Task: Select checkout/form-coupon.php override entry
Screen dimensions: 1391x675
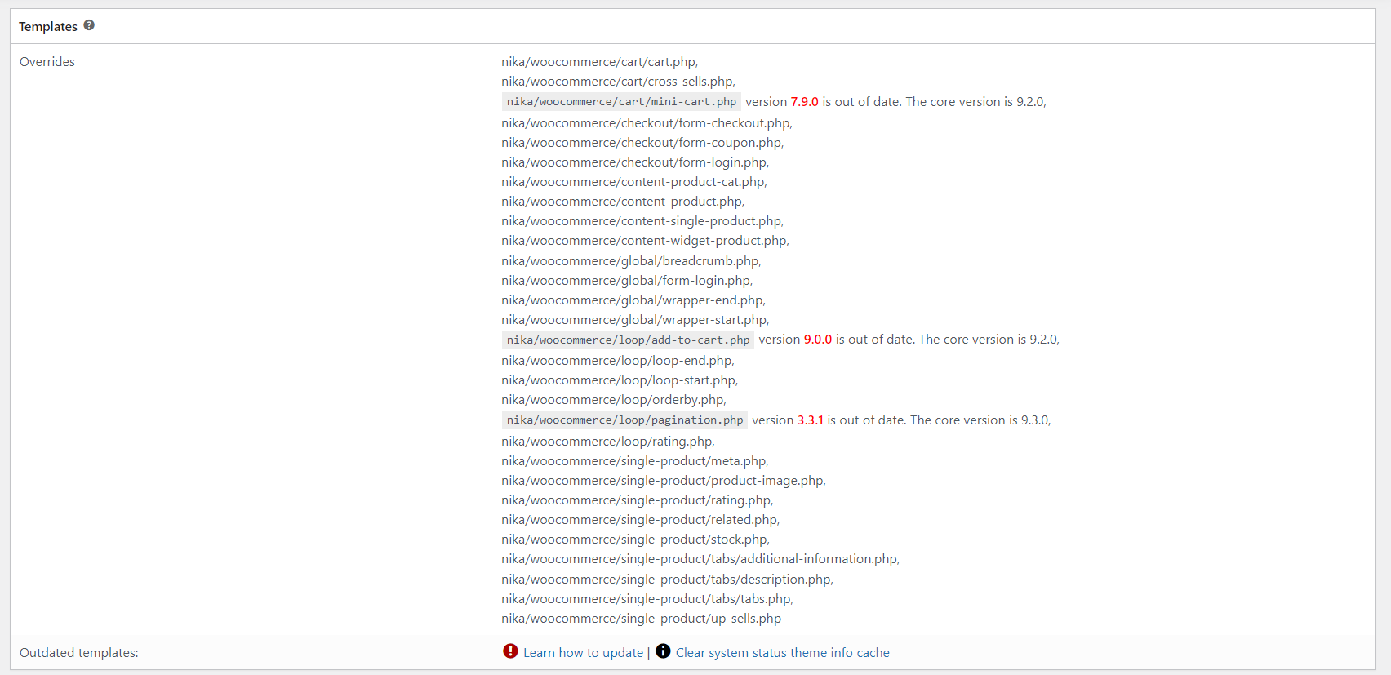Action: (642, 143)
